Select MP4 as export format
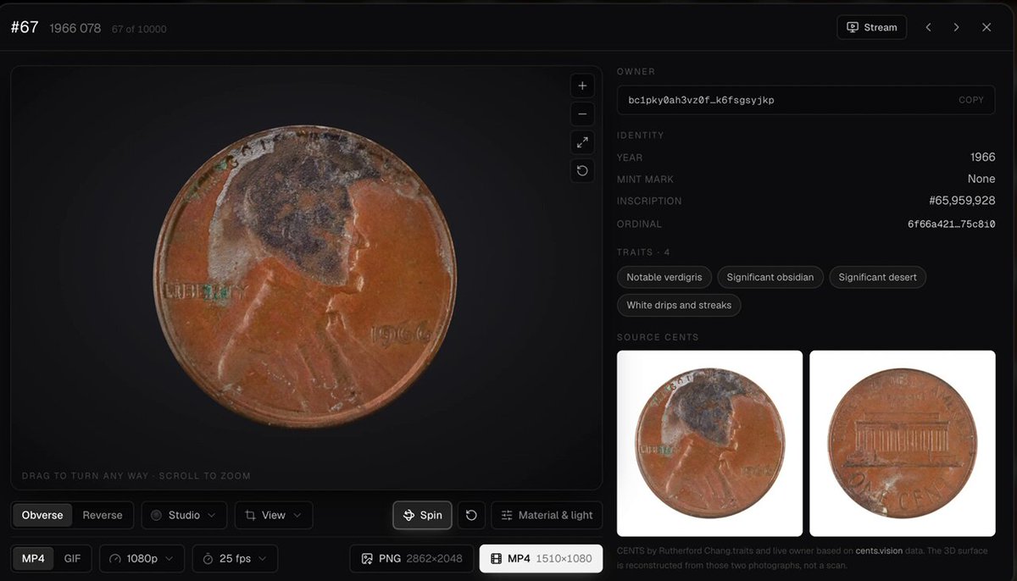1017x581 pixels. [34, 559]
